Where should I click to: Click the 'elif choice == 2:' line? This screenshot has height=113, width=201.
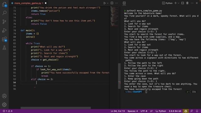coord(42,79)
